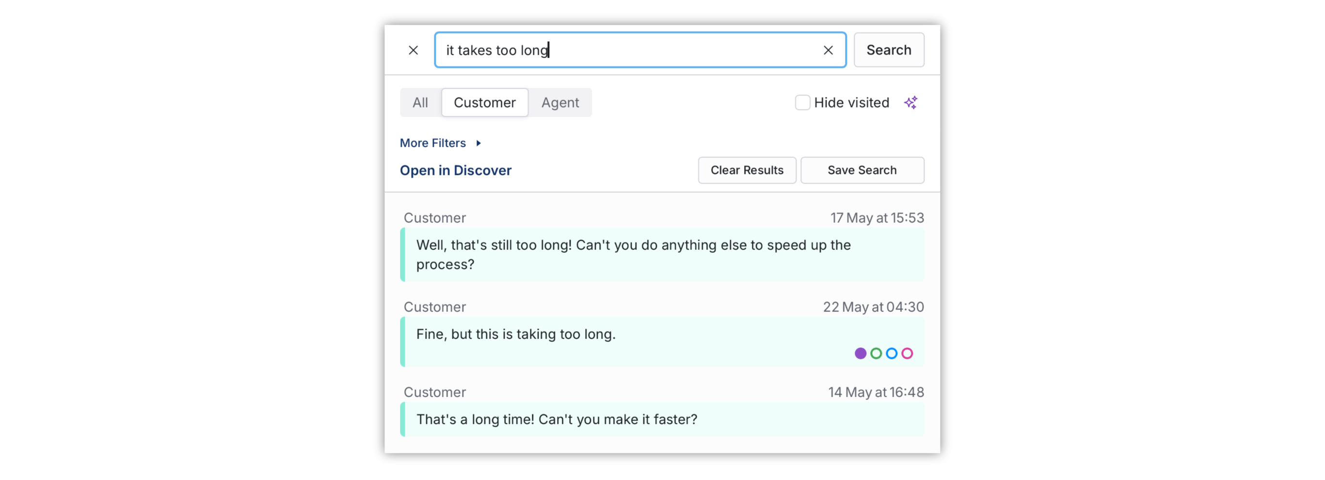
Task: Select the blue circle marker
Action: [892, 354]
